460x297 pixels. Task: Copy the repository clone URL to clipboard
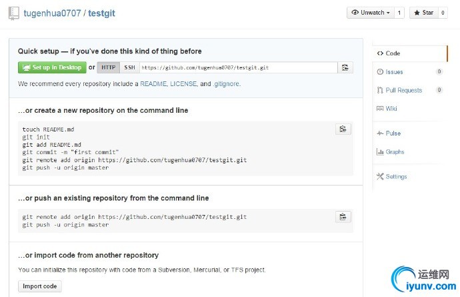coord(345,67)
